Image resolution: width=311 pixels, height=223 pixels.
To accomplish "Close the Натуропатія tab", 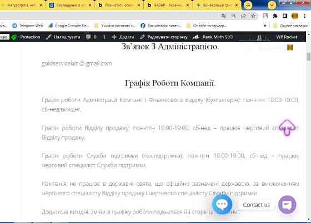I will coord(41,6).
